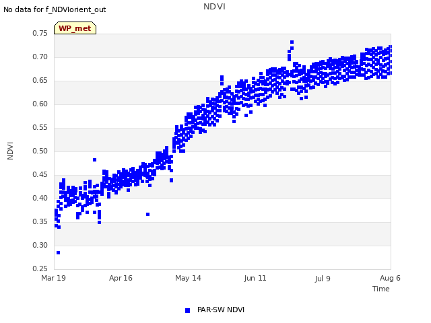This screenshot has height=323, width=431.
Task: Click the 0.70 y-axis tick label
Action: pyautogui.click(x=40, y=57)
